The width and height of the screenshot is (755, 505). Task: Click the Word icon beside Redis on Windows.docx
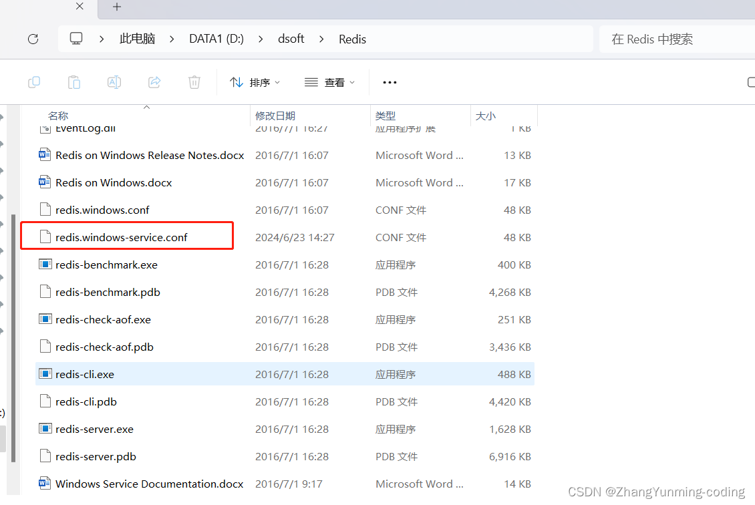pos(44,182)
